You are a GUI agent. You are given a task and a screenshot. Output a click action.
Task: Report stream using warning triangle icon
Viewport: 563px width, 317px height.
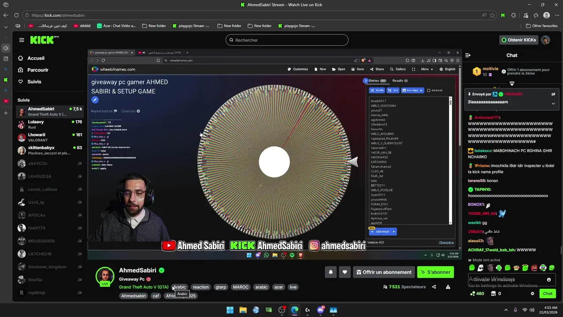[x=448, y=287]
